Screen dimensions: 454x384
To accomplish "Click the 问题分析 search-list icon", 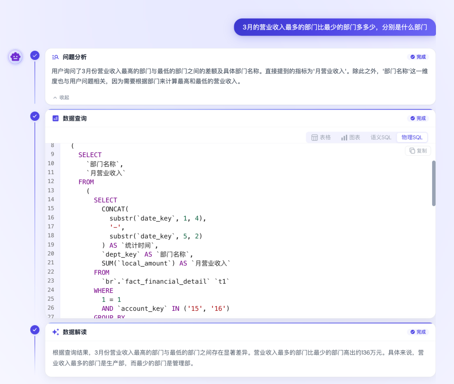I will [55, 57].
